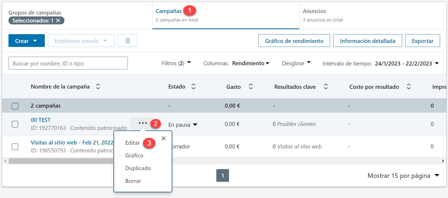Viewport: 448px width, 198px height.
Task: Close the campaign options popup
Action: (x=164, y=138)
